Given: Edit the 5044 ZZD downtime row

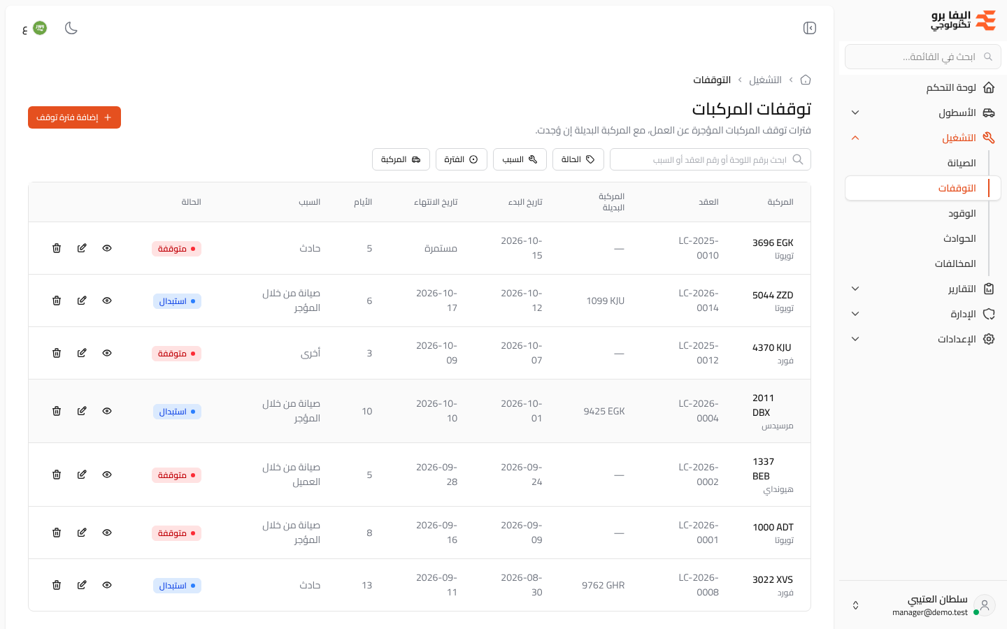Looking at the screenshot, I should click(x=82, y=301).
